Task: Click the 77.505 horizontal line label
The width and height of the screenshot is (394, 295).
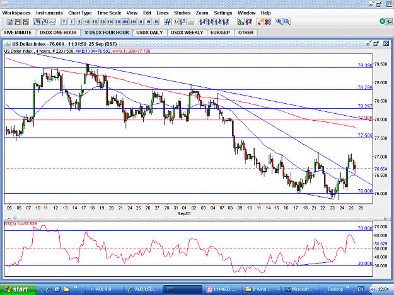Action: click(x=365, y=135)
